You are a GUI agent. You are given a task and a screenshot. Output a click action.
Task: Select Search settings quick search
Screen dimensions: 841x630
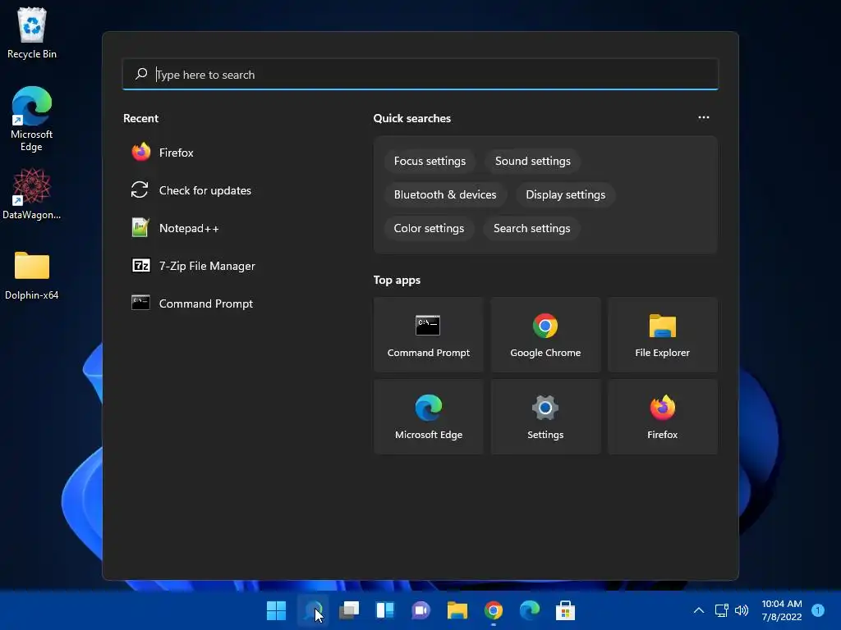click(531, 228)
